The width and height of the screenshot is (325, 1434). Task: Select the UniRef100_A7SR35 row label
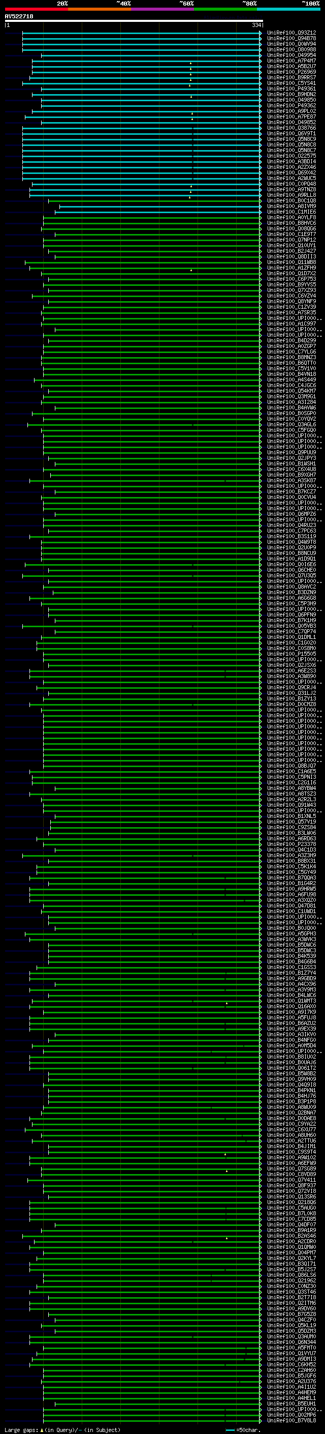291,312
